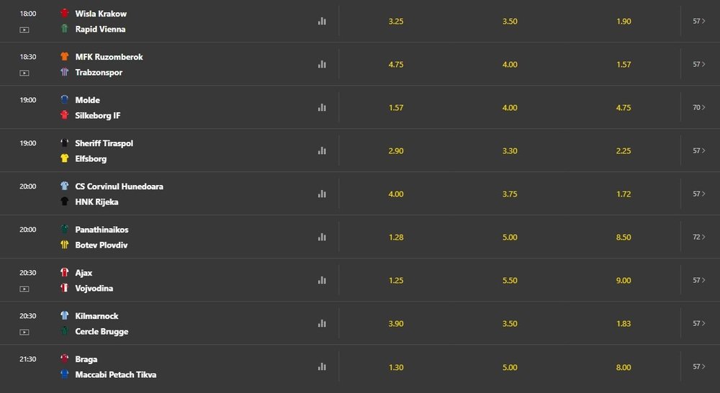
Task: Select draw odds 4.00 for Ruzomberok match
Action: coord(510,64)
